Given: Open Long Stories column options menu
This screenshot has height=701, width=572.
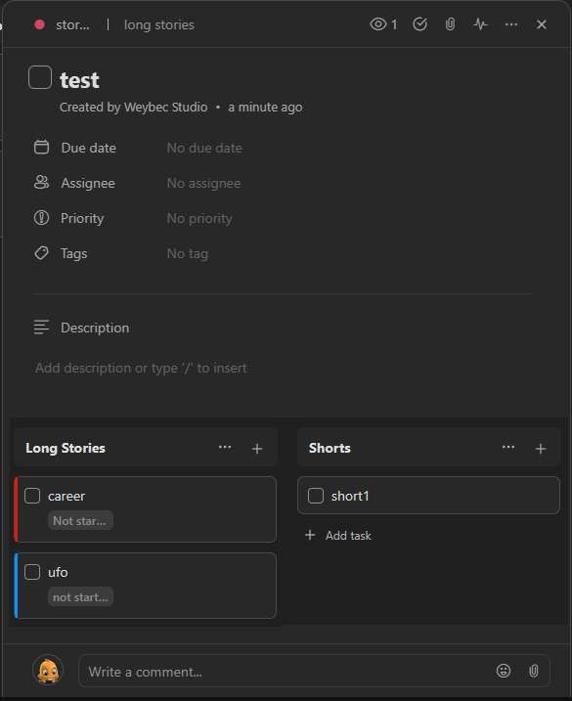Looking at the screenshot, I should (225, 448).
